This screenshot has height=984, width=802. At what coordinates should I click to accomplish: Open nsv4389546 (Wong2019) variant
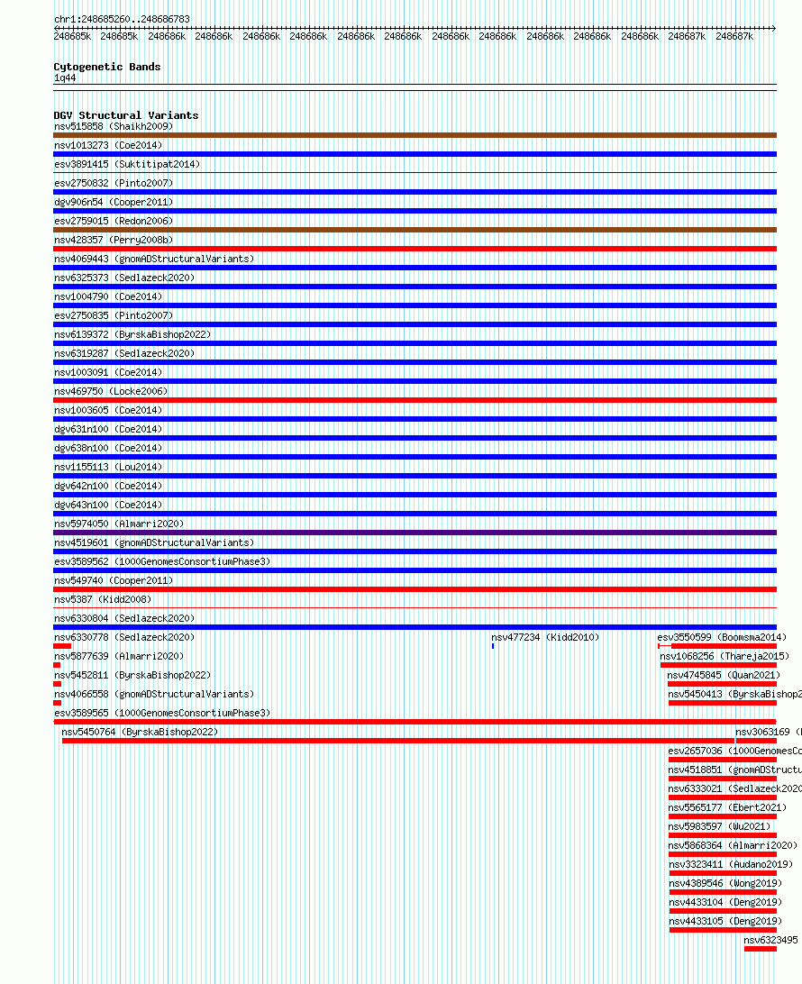[x=725, y=883]
